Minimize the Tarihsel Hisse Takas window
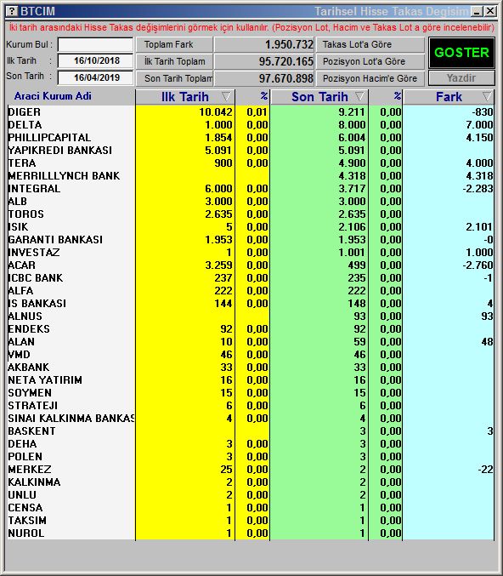The image size is (503, 576). (x=477, y=11)
